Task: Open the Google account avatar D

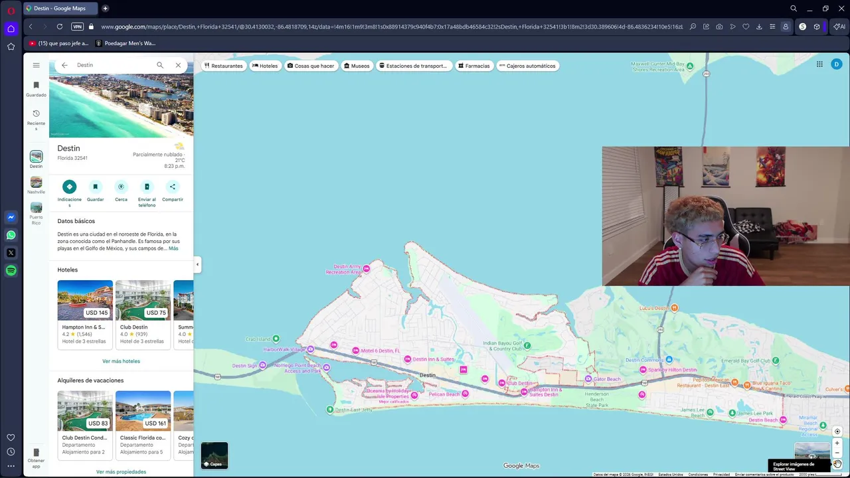Action: point(837,64)
